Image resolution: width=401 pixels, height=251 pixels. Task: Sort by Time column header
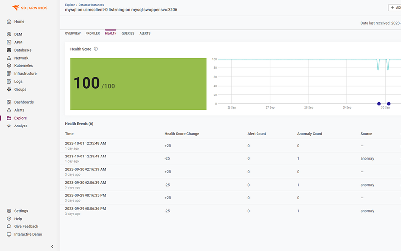[69, 134]
